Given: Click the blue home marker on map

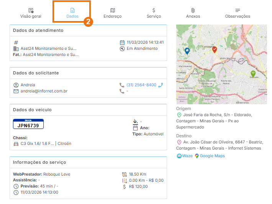Looking at the screenshot, I should [x=187, y=51].
